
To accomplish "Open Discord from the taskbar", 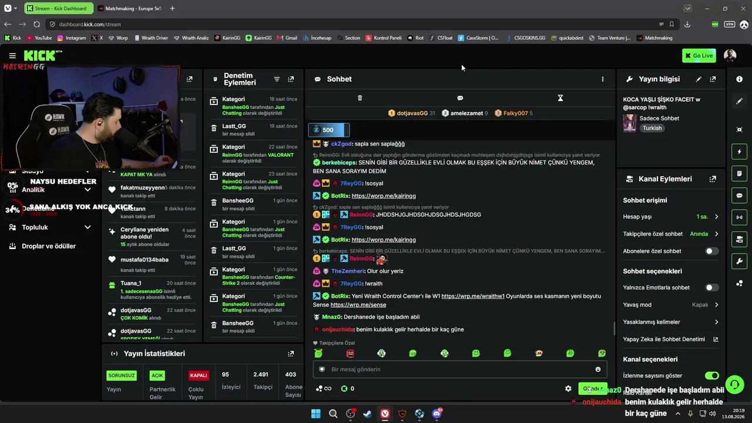I will tap(437, 414).
